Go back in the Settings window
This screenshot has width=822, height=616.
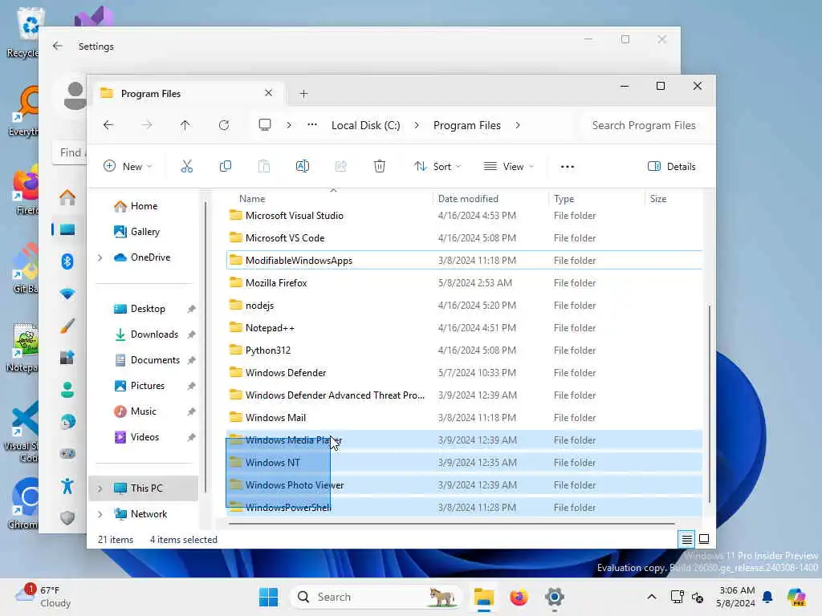(x=58, y=46)
